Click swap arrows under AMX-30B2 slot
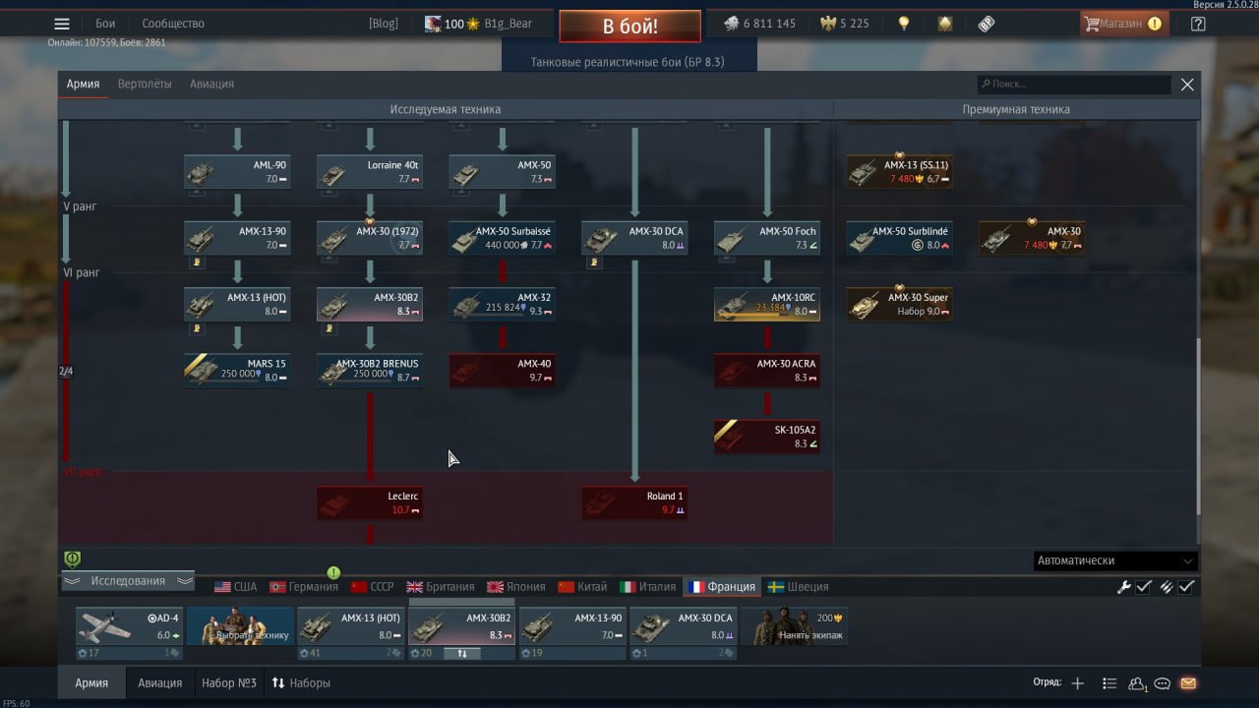This screenshot has height=708, width=1259. tap(462, 653)
